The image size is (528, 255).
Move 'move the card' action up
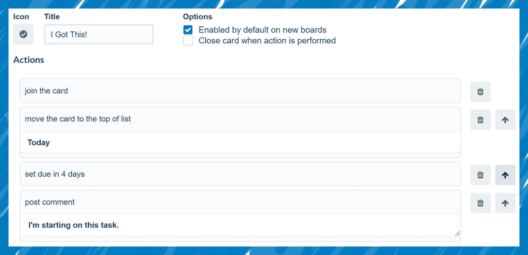[x=505, y=120]
